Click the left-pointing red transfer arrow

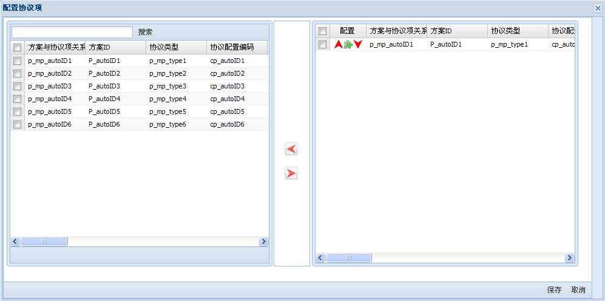tap(292, 150)
